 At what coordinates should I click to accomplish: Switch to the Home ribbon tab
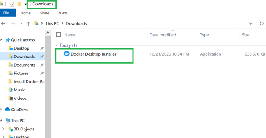(25, 13)
